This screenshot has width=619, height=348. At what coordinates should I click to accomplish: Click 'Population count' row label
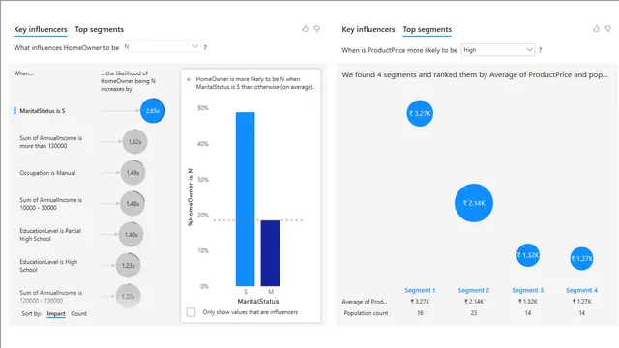coord(366,313)
